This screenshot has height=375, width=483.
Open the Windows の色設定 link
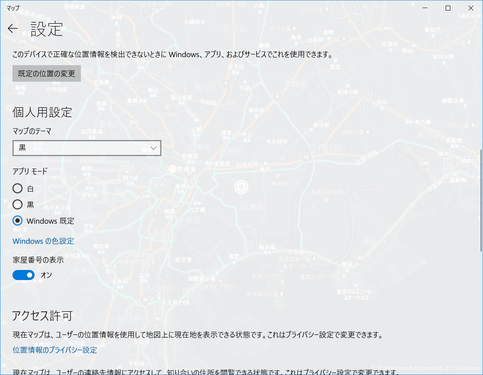click(x=43, y=241)
